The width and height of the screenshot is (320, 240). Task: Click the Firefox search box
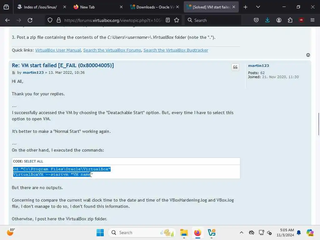point(213,20)
